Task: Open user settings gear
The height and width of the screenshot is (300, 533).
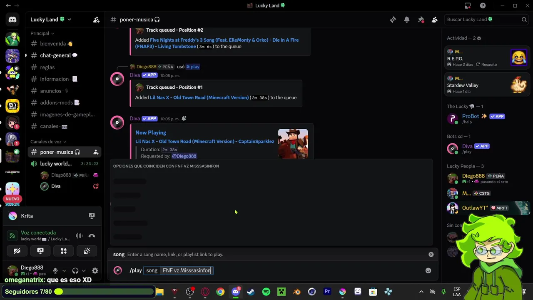Action: pyautogui.click(x=95, y=271)
